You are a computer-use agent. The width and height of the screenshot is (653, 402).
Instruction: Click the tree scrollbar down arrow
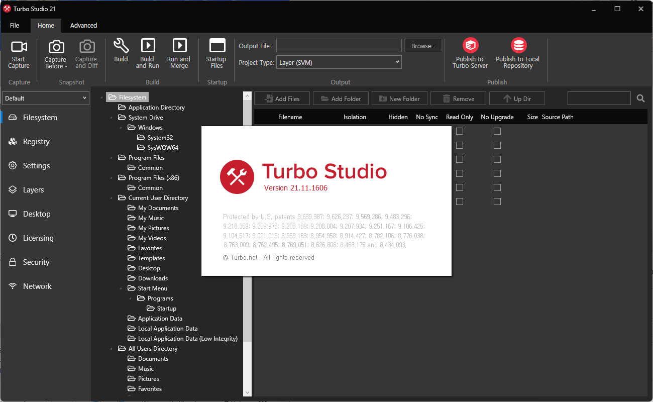[247, 392]
